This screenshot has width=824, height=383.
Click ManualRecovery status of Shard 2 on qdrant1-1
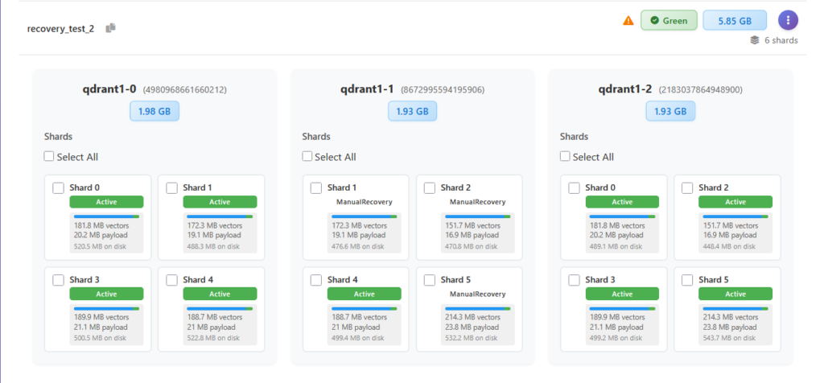point(477,202)
